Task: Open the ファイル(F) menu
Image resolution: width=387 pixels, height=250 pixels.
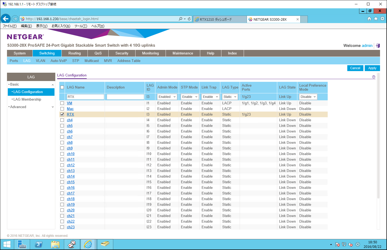Action: pyautogui.click(x=10, y=26)
